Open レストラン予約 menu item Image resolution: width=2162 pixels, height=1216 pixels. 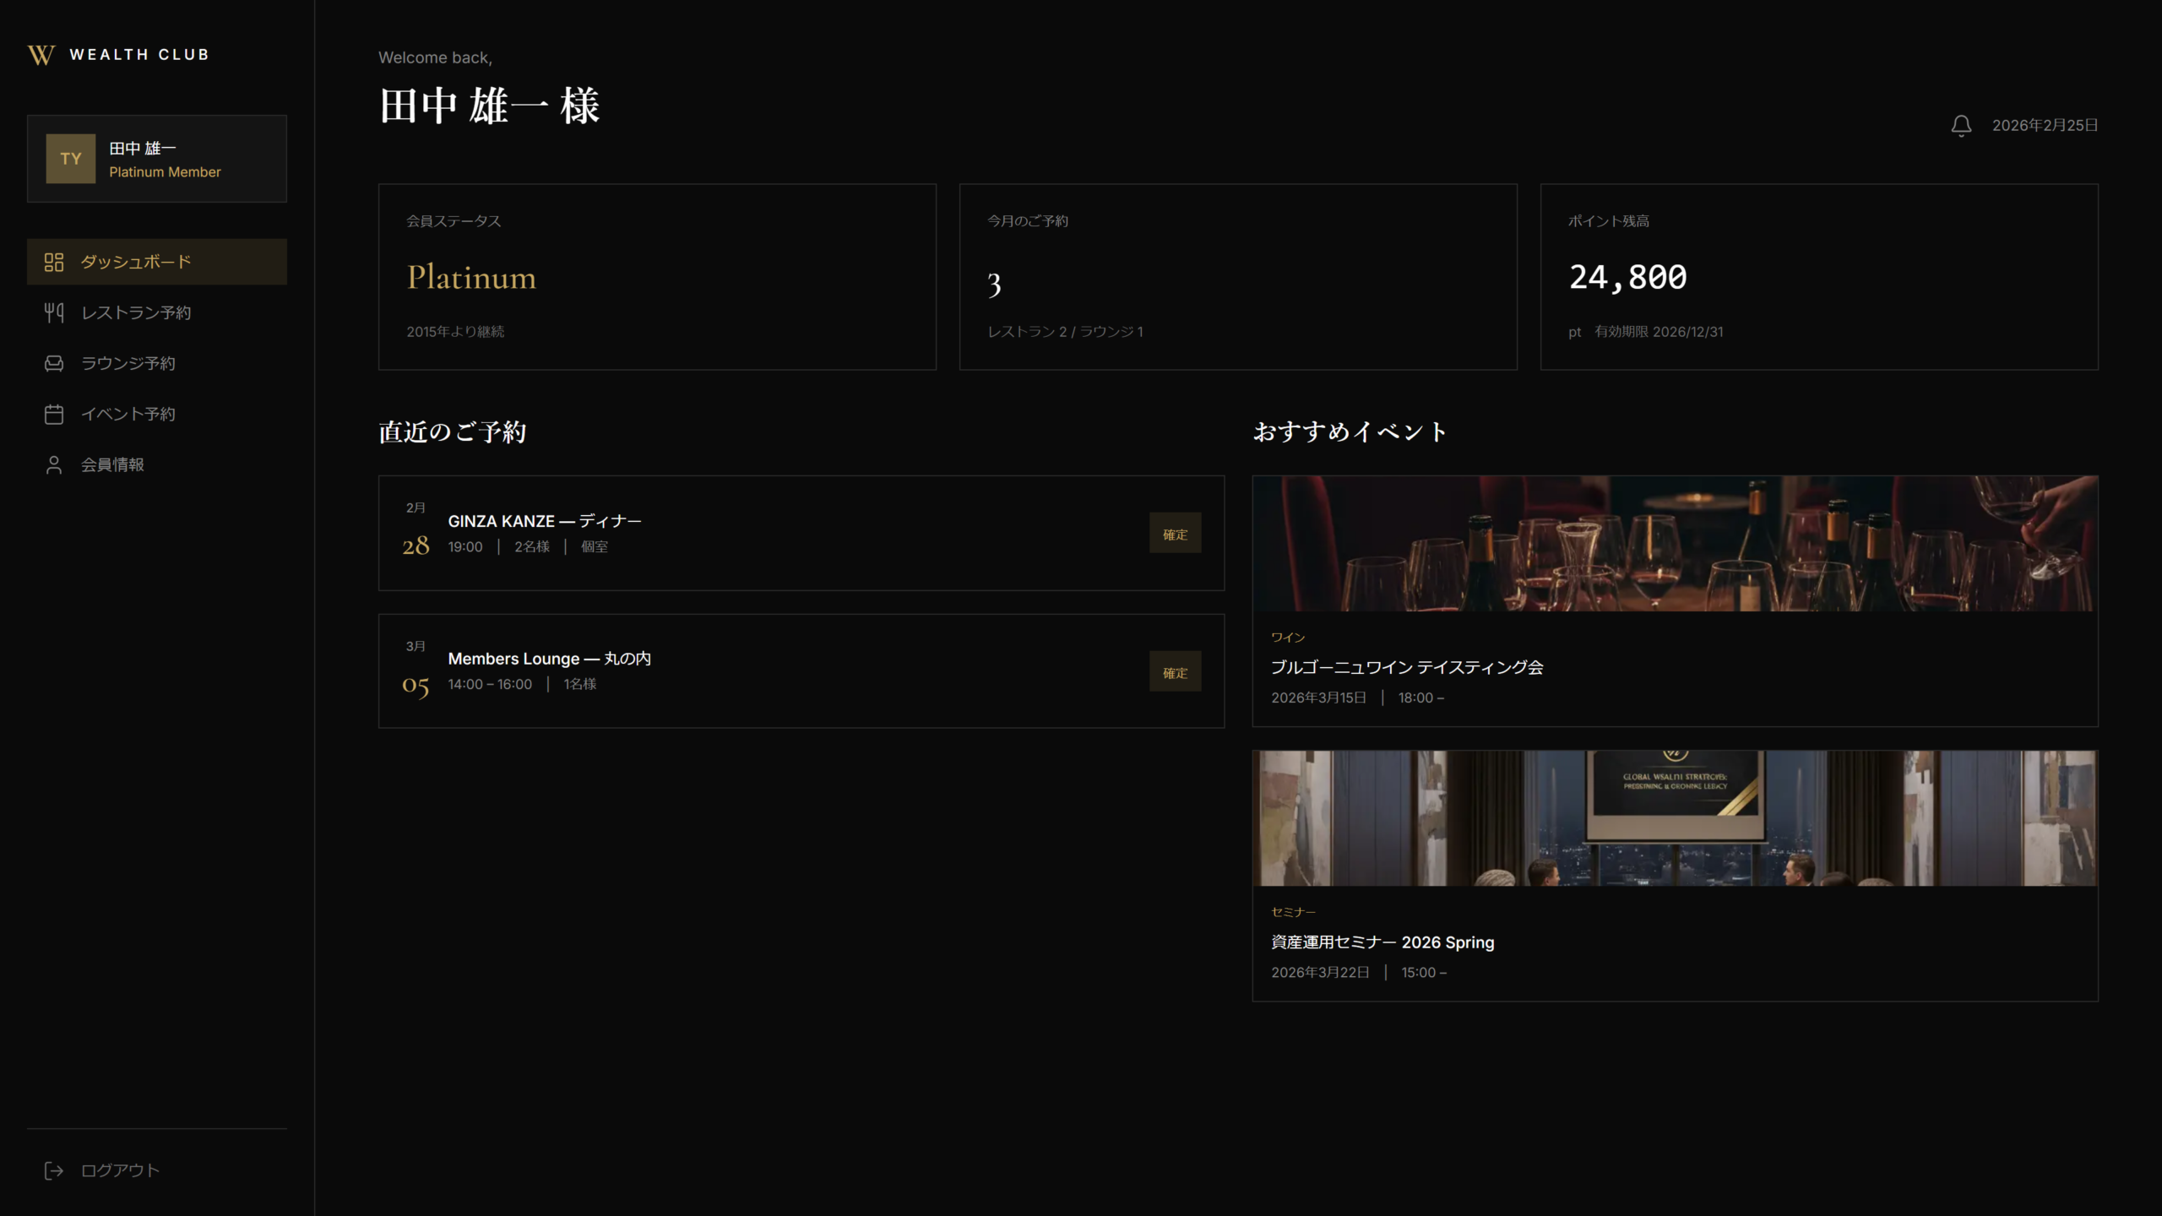coord(136,312)
